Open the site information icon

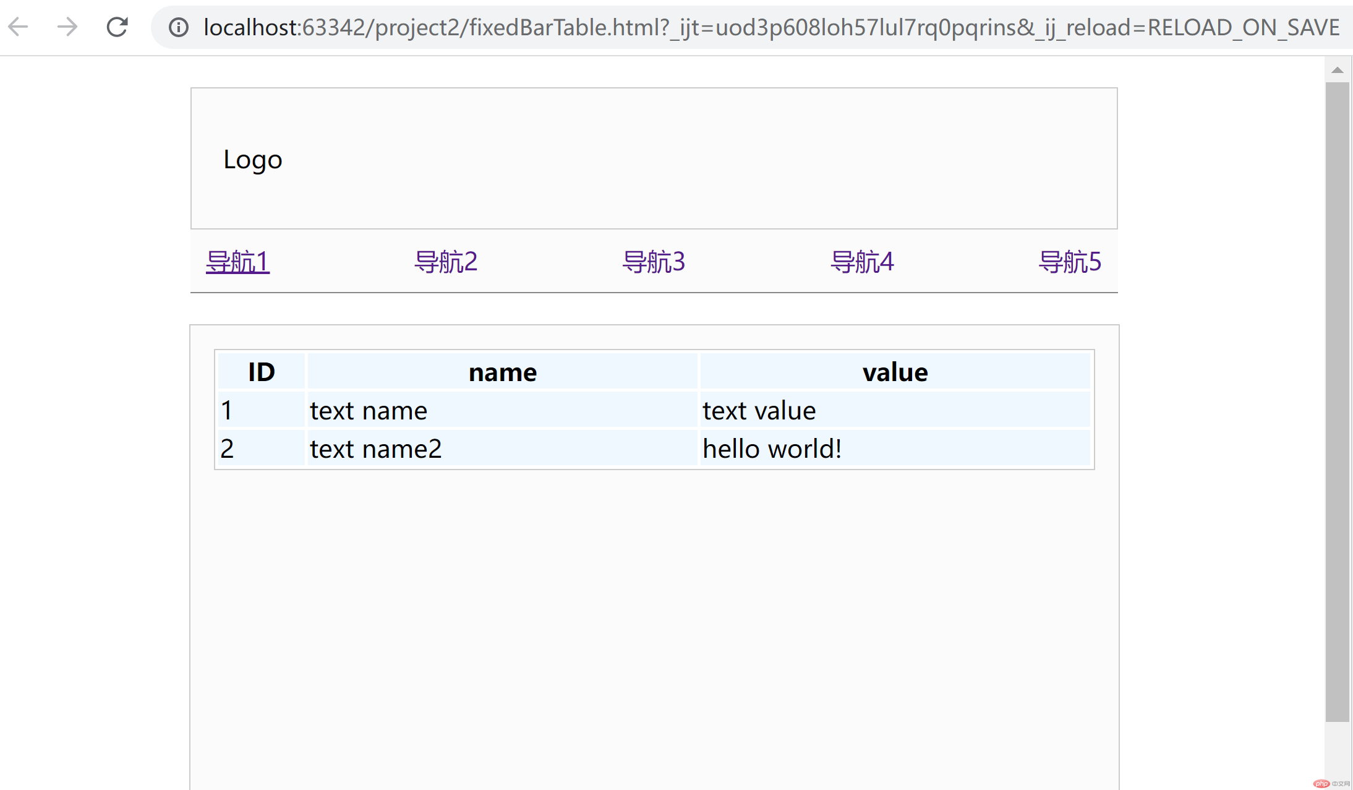coord(179,27)
